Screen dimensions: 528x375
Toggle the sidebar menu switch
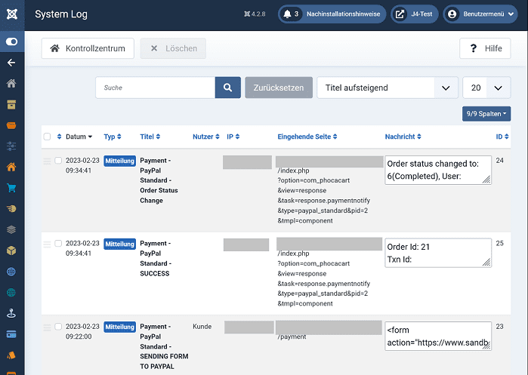pyautogui.click(x=12, y=42)
